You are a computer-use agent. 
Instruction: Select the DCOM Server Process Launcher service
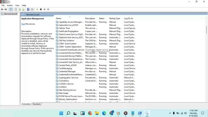[95, 96]
